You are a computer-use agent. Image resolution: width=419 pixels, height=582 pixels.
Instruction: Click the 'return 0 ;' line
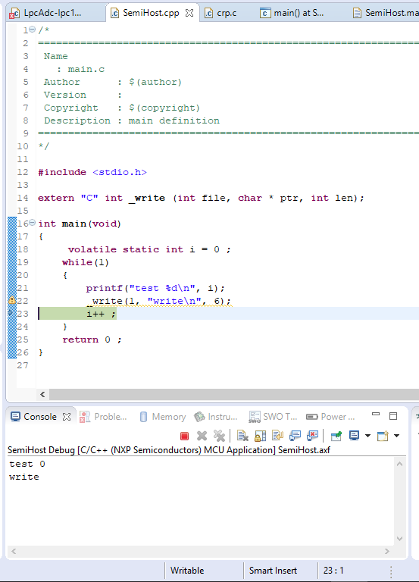click(92, 339)
